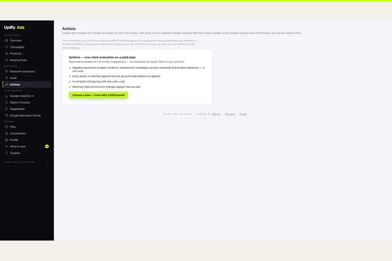Click the Campaigns trend icon
Viewport: 392px width, 261px height.
tap(6, 47)
